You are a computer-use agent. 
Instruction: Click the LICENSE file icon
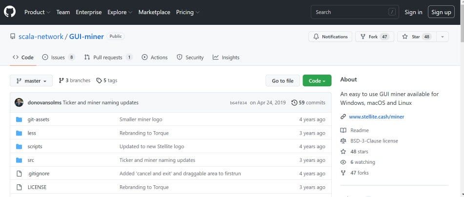19,187
